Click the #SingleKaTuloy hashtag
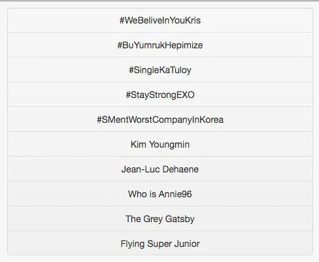This screenshot has width=319, height=262. click(160, 70)
